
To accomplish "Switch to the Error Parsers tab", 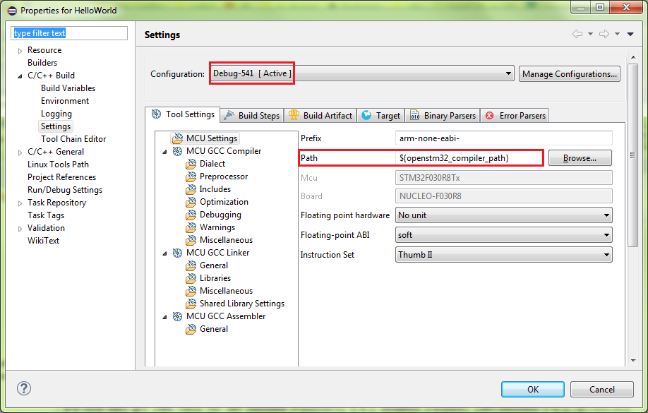I will point(515,115).
